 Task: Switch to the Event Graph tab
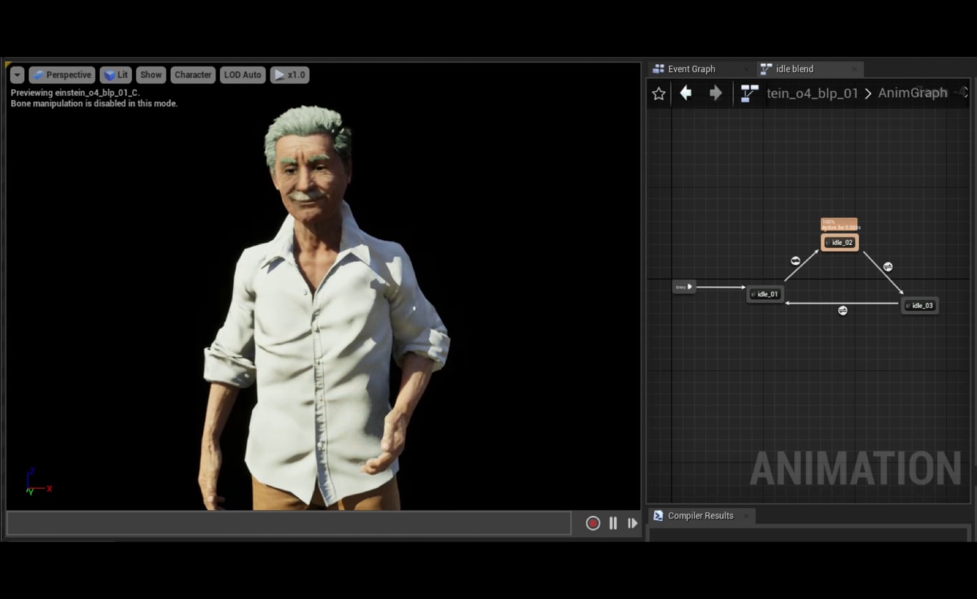pyautogui.click(x=691, y=69)
